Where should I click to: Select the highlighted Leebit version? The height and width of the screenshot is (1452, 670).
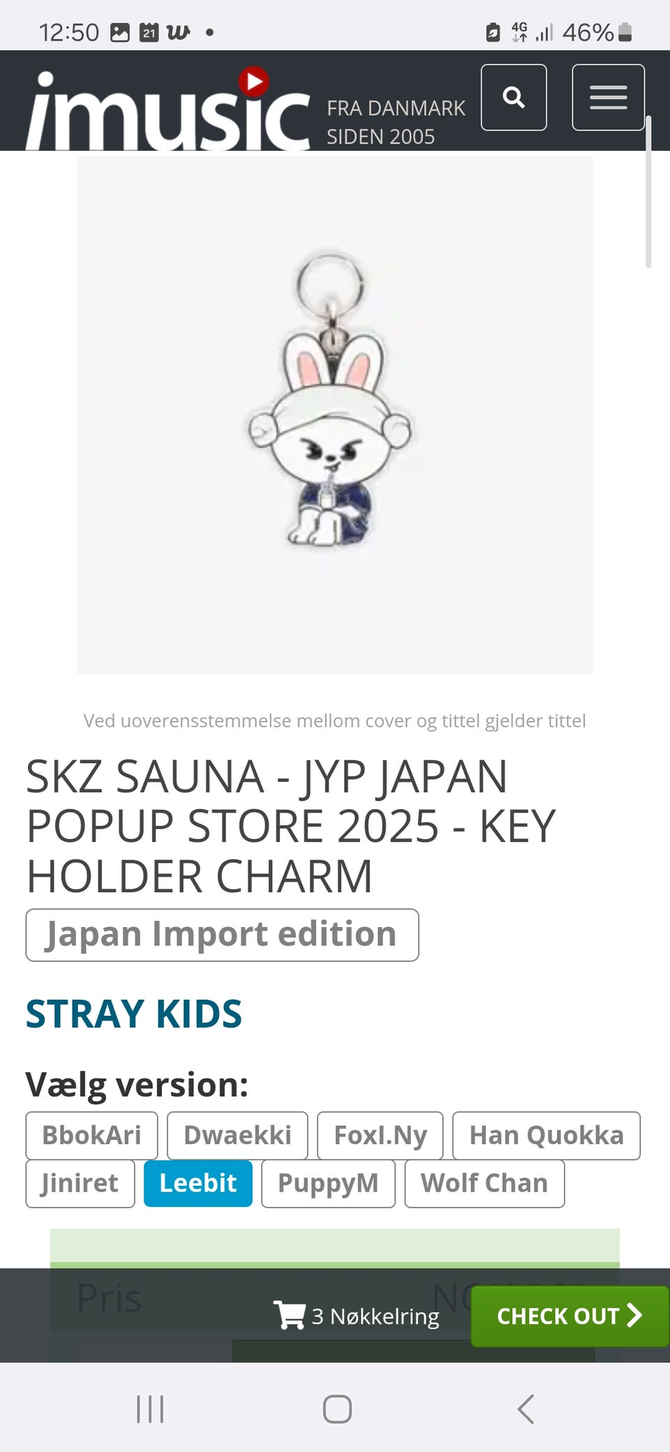pos(198,1183)
